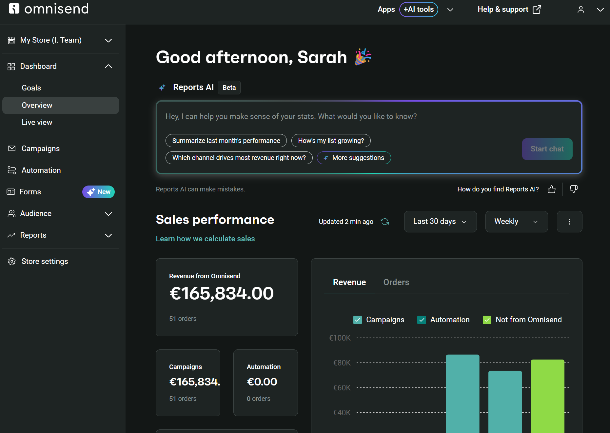Click the Reports AI sparkle icon
The width and height of the screenshot is (610, 433).
tap(162, 88)
